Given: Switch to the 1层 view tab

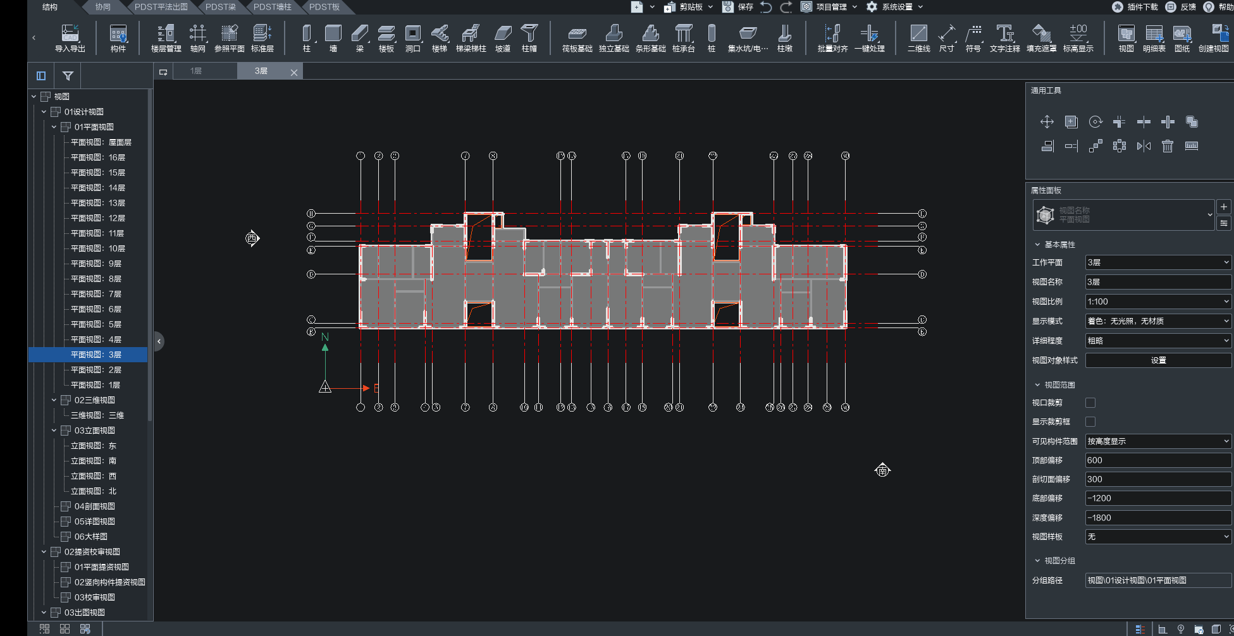Looking at the screenshot, I should (x=196, y=71).
